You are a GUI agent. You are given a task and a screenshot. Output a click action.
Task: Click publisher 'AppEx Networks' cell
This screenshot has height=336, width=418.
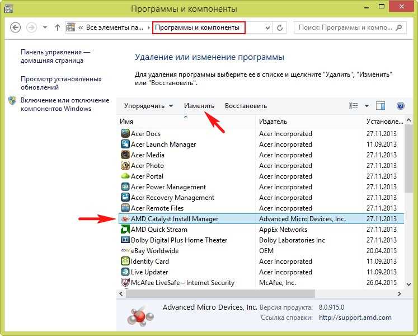[x=283, y=230]
